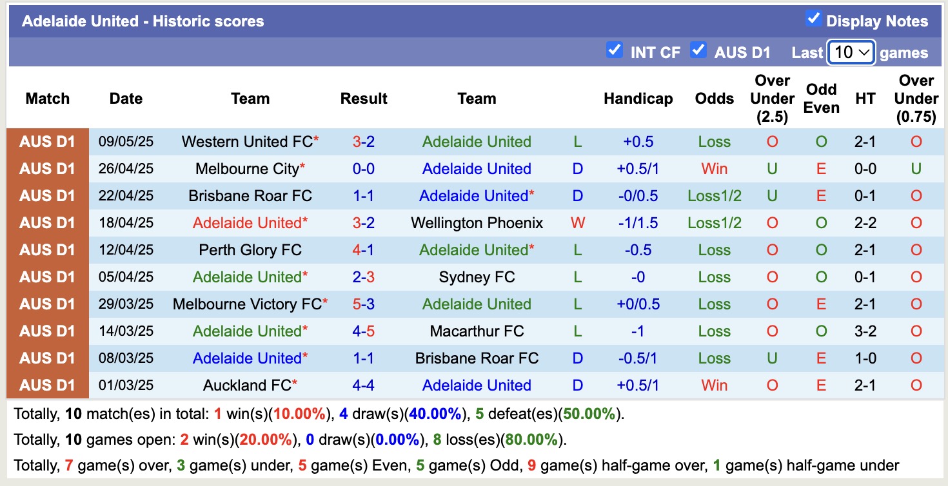Open the Adelaide United link in the top row

(x=477, y=141)
